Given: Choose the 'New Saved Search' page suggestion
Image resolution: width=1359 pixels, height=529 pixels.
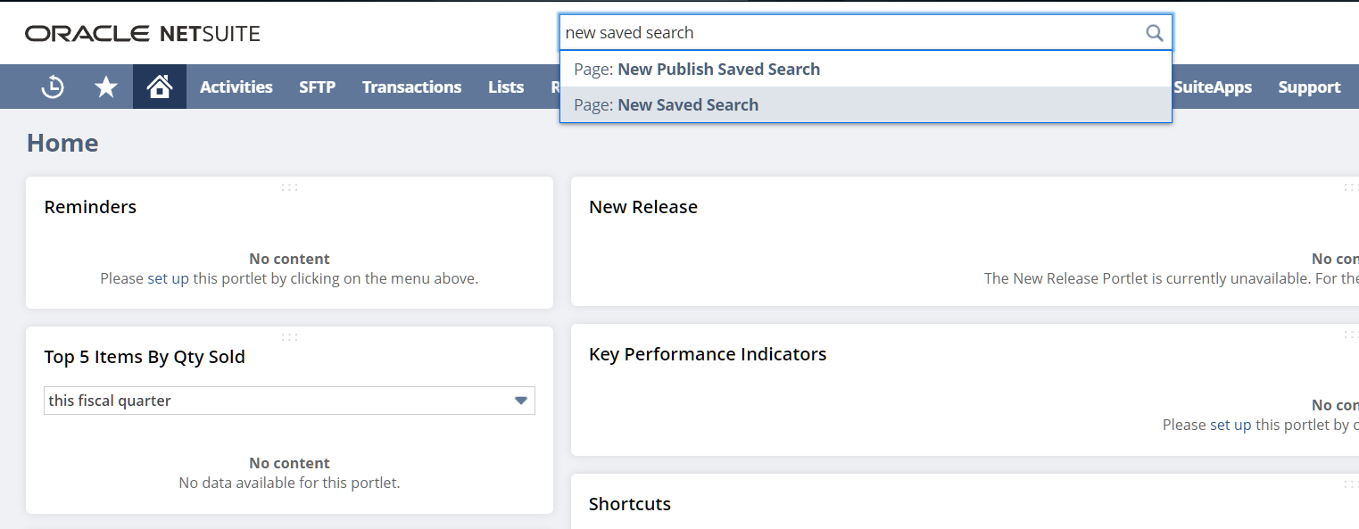Looking at the screenshot, I should pyautogui.click(x=687, y=104).
